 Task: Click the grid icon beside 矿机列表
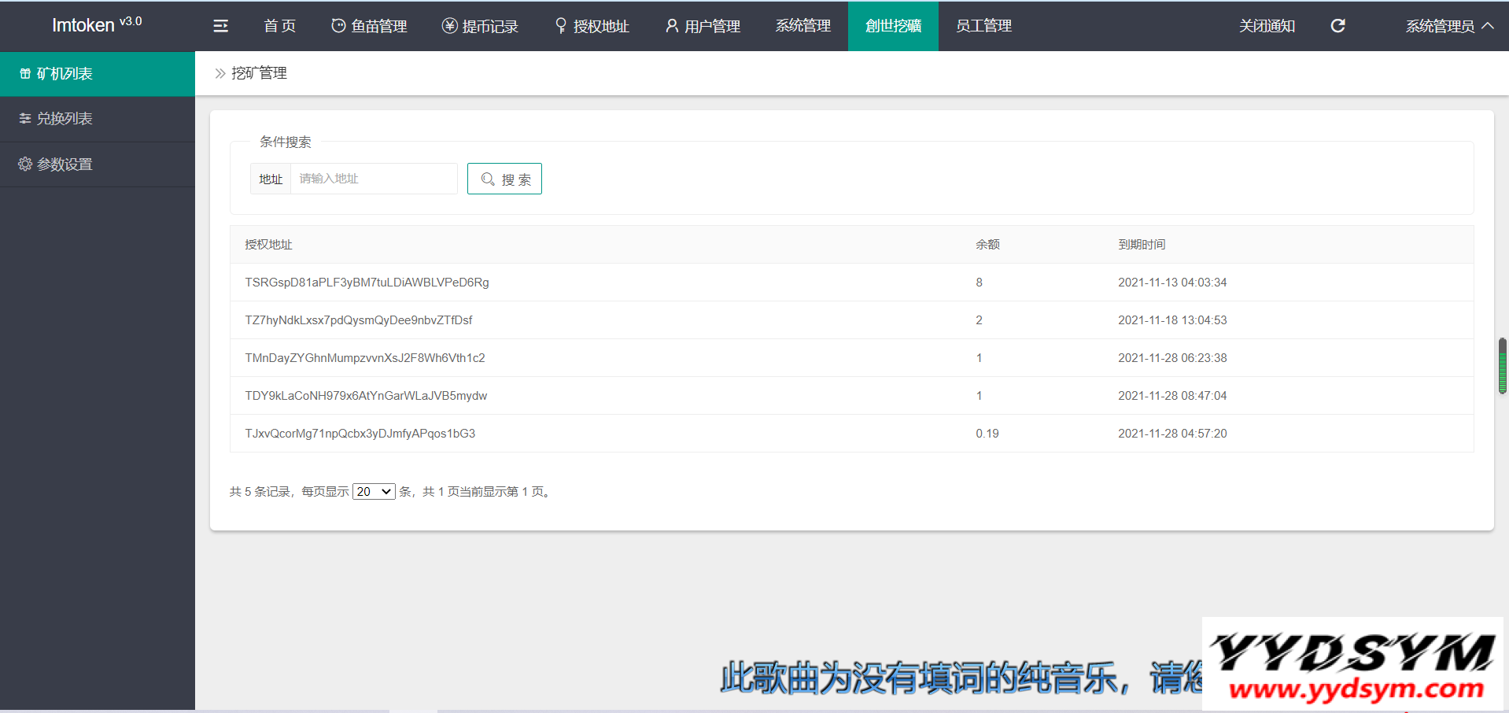pos(25,74)
